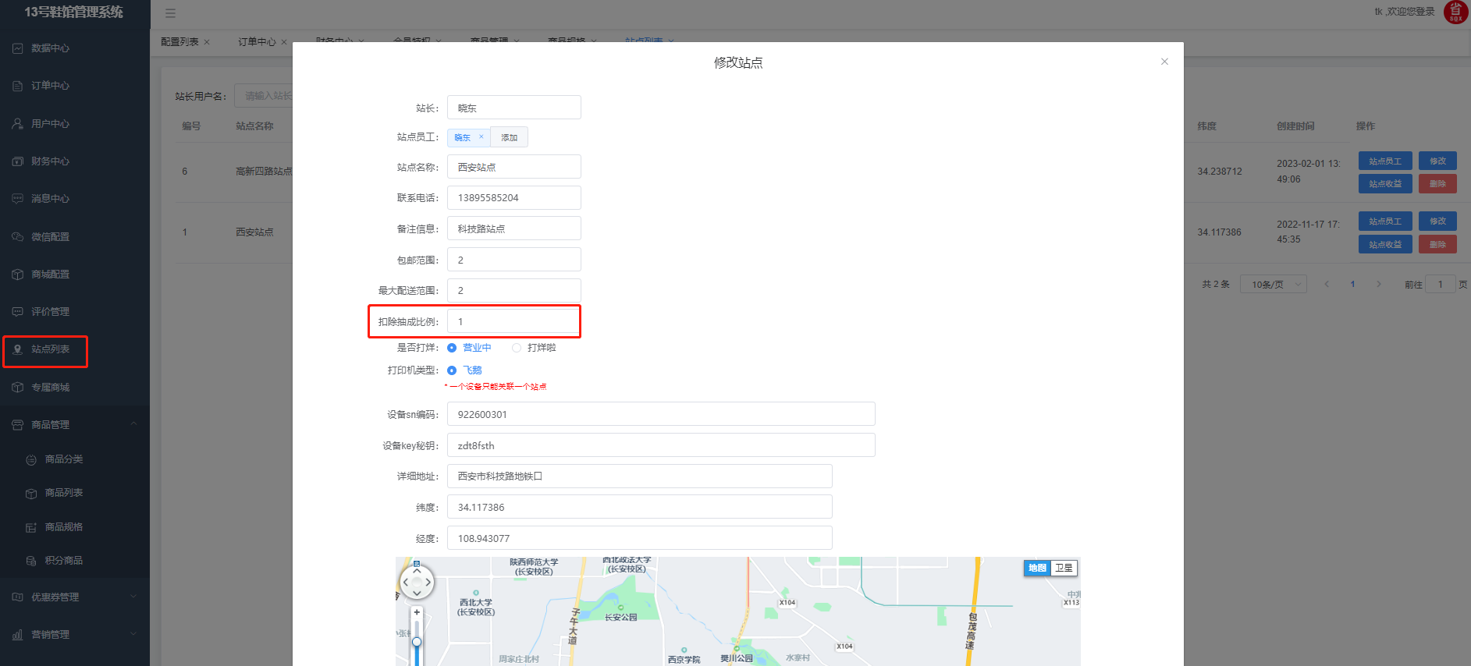Click the map pan control compass
Image resolution: width=1471 pixels, height=666 pixels.
(x=417, y=582)
